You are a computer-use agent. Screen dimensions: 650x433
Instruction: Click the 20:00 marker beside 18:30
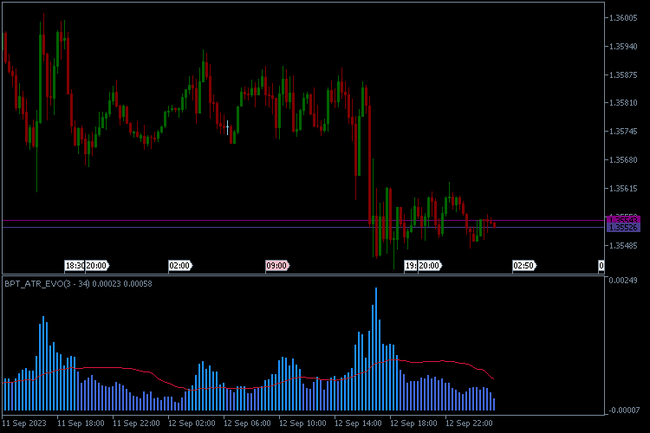point(97,266)
